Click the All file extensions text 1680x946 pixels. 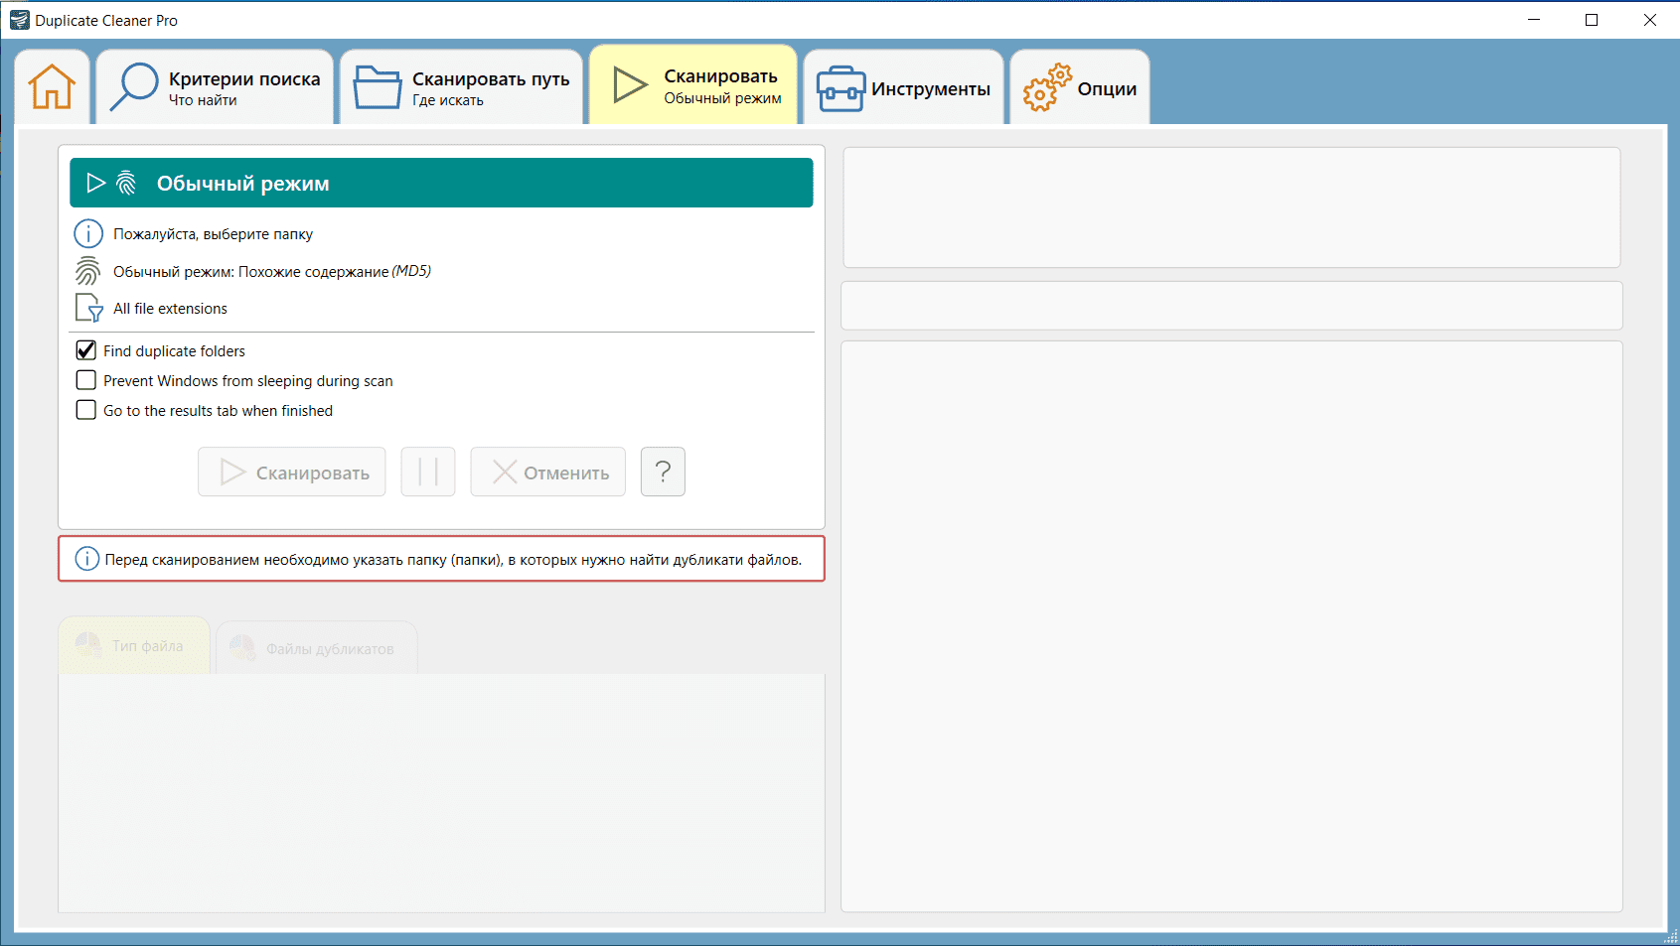pyautogui.click(x=170, y=309)
